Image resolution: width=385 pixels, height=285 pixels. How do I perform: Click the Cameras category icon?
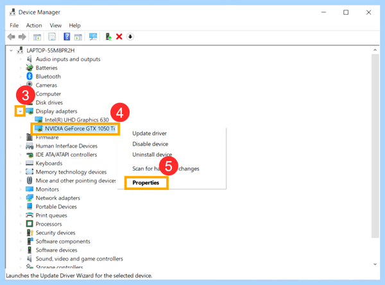point(30,84)
